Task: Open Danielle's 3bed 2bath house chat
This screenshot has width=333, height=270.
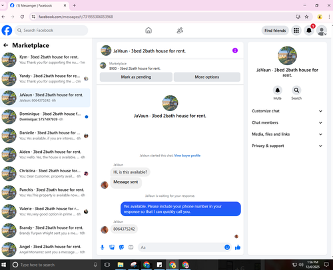Action: [45, 136]
